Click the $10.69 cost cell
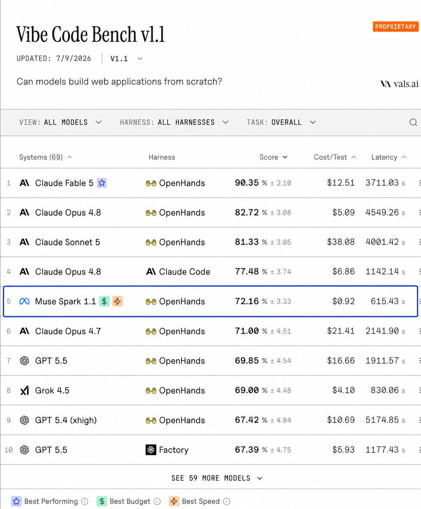Screen dimensions: 421x509 (x=341, y=420)
